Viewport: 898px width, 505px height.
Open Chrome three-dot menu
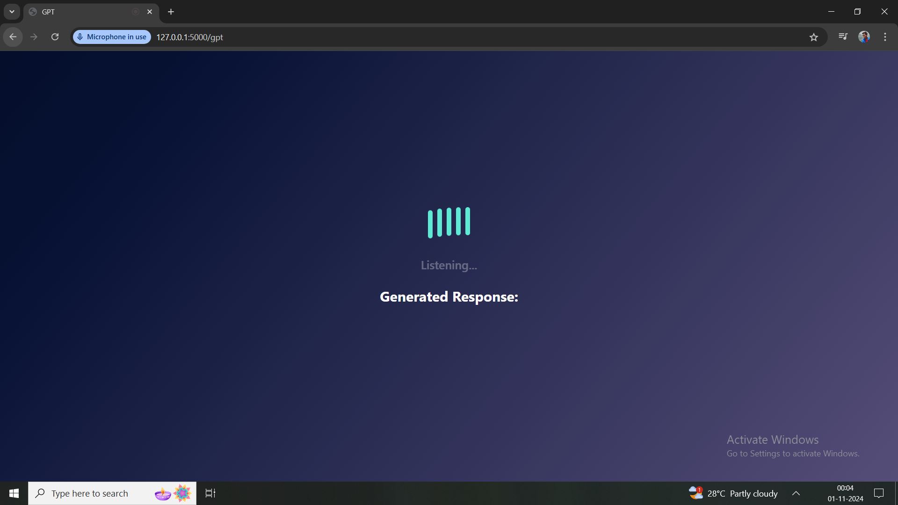(x=885, y=37)
